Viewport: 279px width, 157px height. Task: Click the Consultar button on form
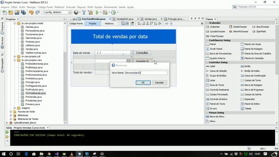pos(142,53)
